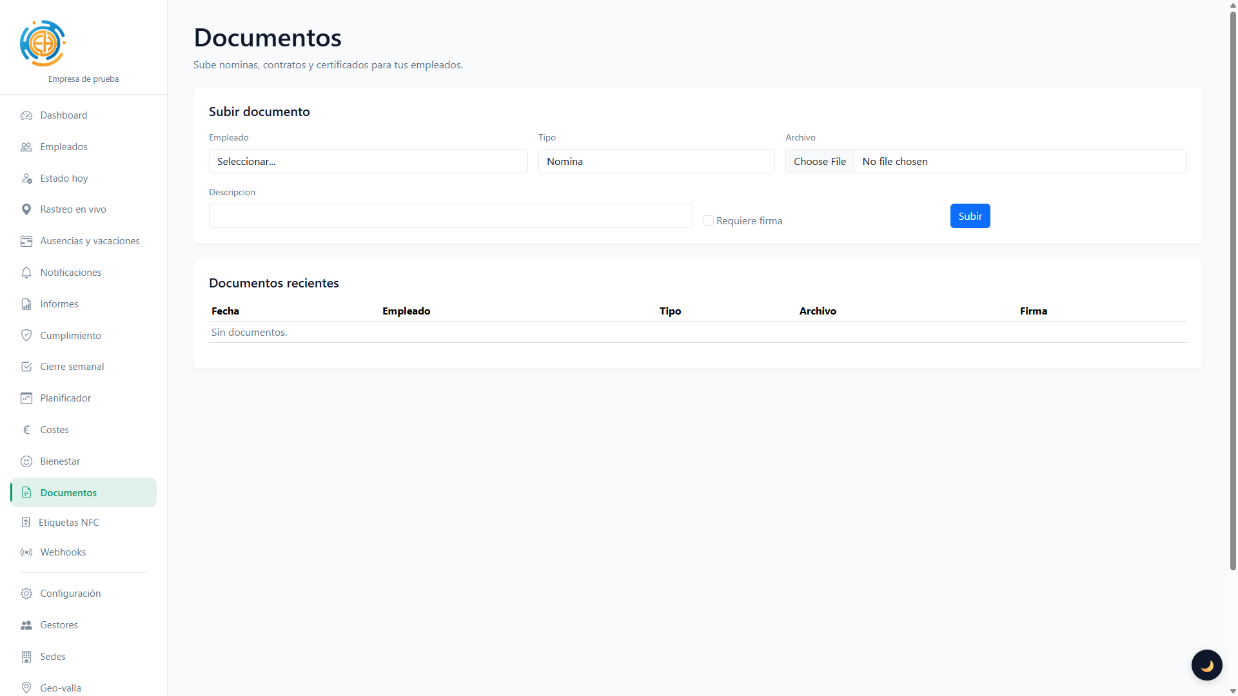Click the page vertical scrollbar
The height and width of the screenshot is (696, 1238).
(x=1233, y=290)
